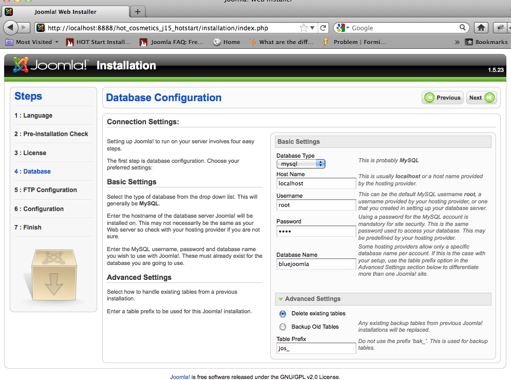The width and height of the screenshot is (511, 380).
Task: Focus the Host Name input field
Action: point(316,183)
